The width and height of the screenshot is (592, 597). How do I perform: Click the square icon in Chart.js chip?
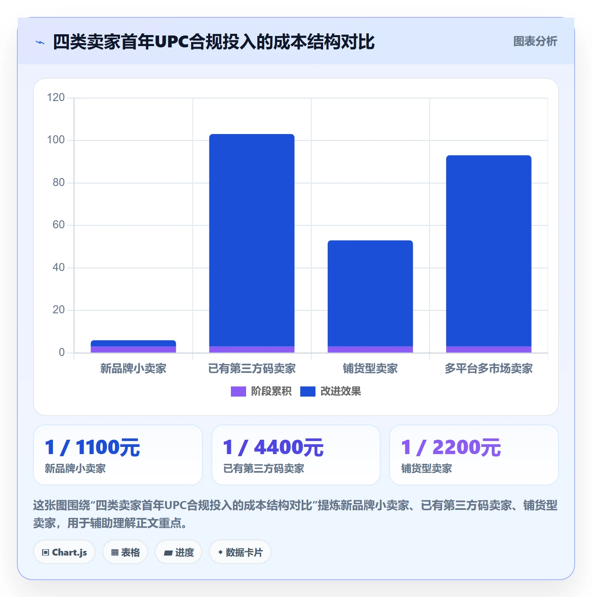(x=46, y=553)
